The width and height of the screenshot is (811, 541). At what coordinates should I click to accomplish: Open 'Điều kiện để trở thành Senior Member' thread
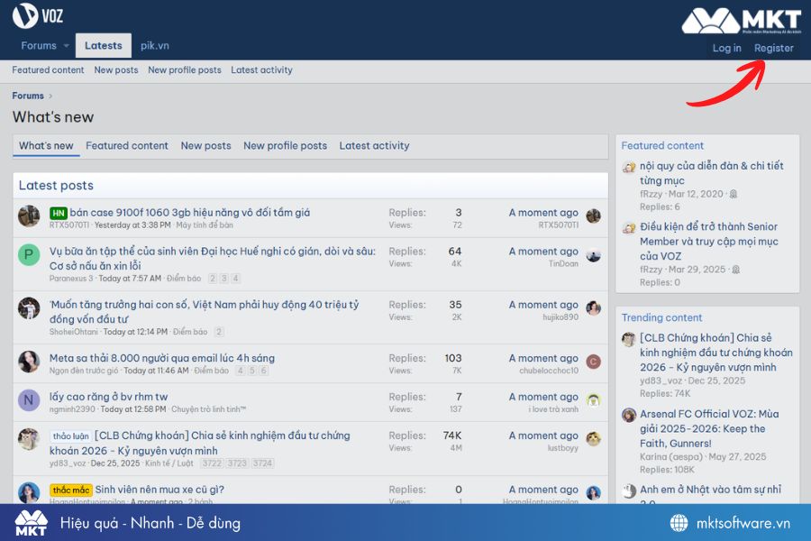click(x=708, y=242)
